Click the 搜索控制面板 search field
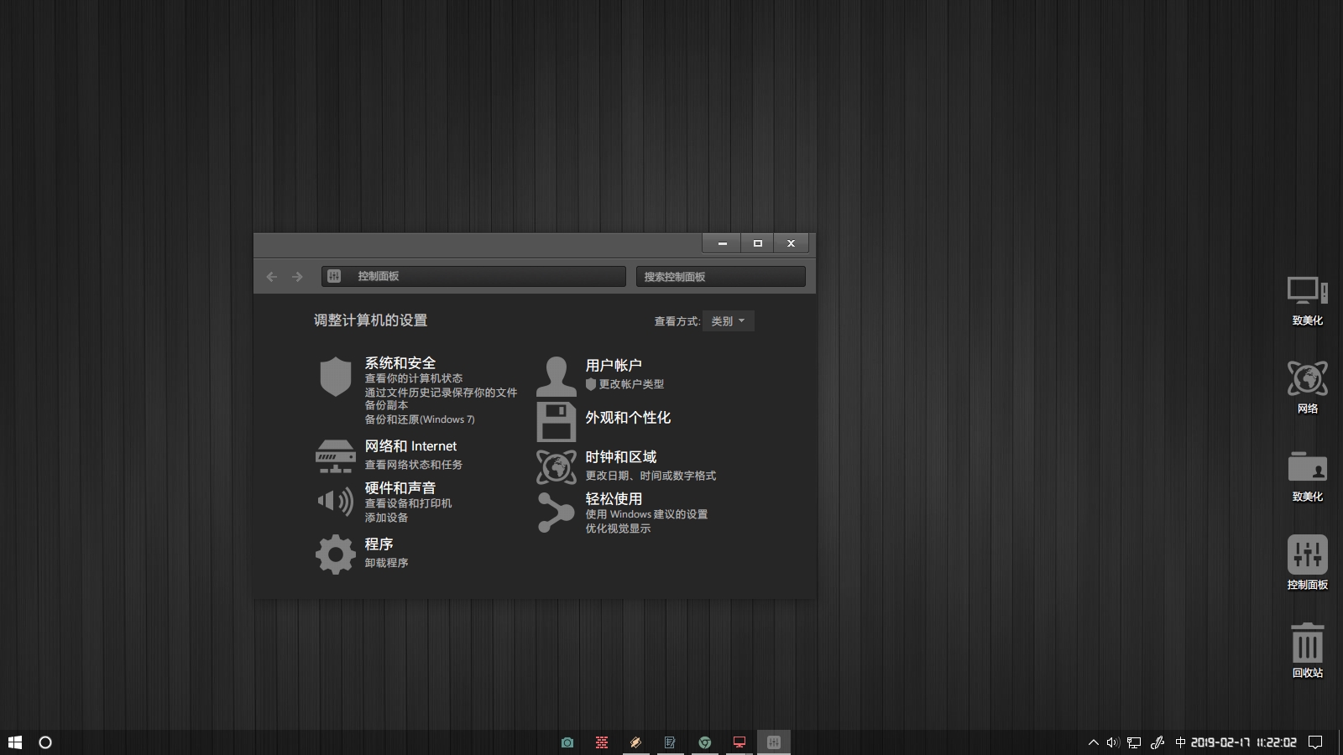Image resolution: width=1343 pixels, height=755 pixels. (720, 277)
